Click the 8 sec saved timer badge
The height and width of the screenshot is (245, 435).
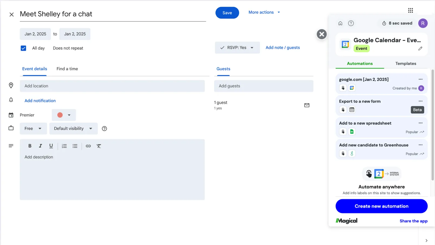tap(397, 23)
